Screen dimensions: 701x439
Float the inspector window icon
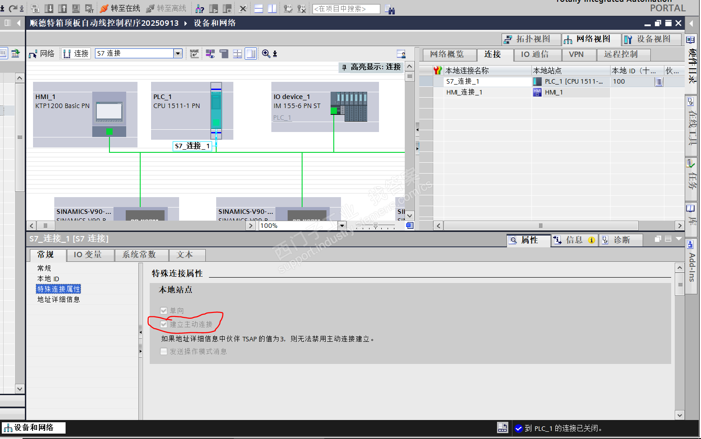pyautogui.click(x=658, y=239)
